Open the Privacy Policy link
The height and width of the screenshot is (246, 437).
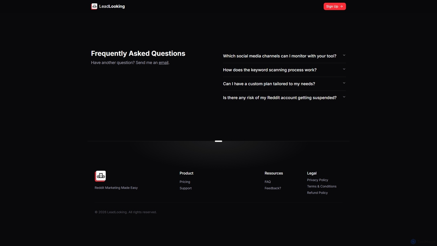(318, 180)
